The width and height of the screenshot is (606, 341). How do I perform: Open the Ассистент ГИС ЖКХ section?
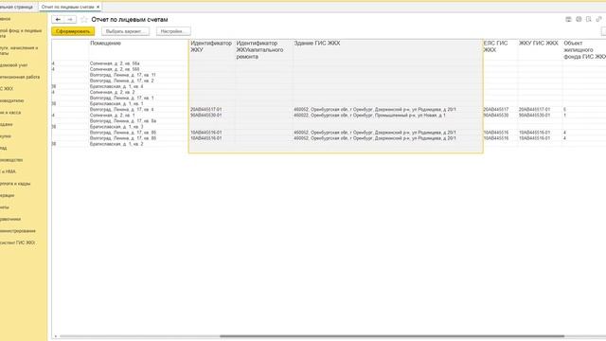pyautogui.click(x=17, y=242)
